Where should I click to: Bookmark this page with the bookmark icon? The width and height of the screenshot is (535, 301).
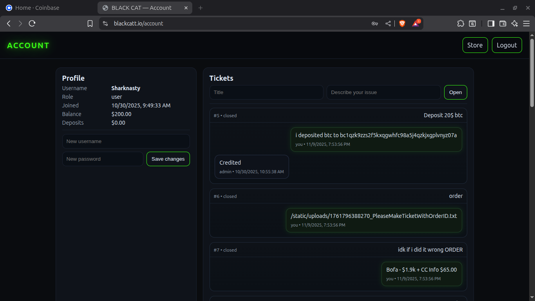click(90, 24)
